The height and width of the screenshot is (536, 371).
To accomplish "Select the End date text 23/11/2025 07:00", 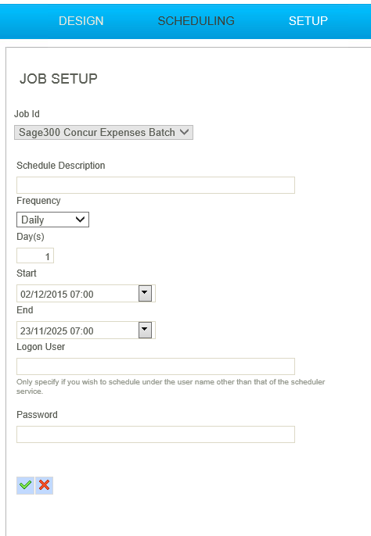I will 57,331.
